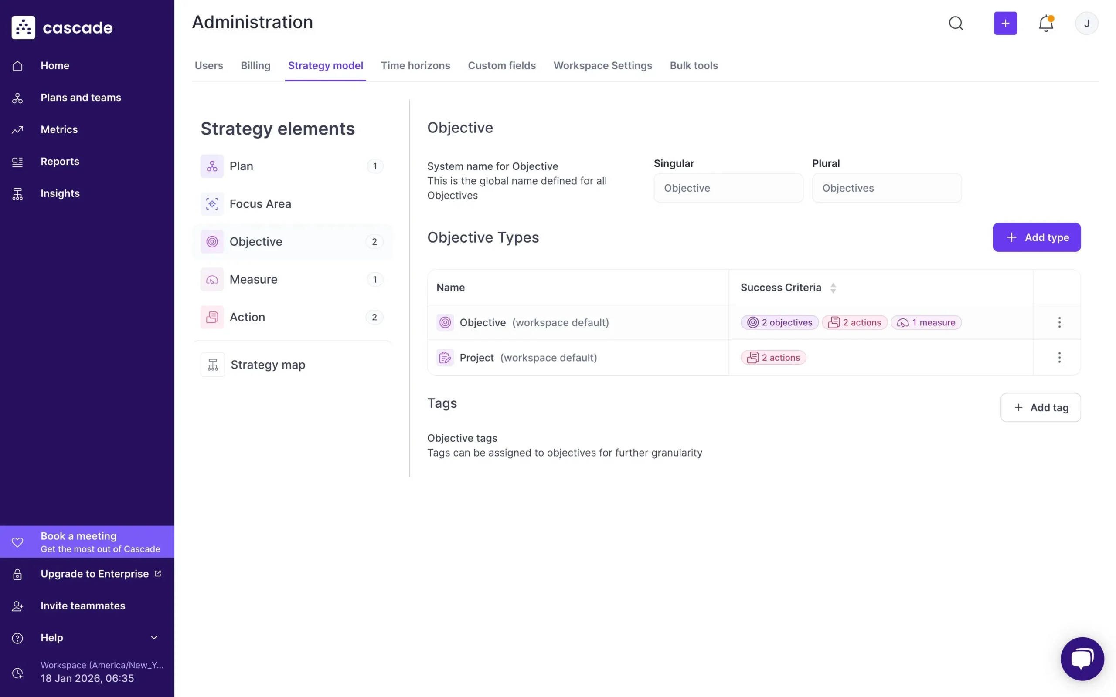Click the Cascade logo
Image resolution: width=1116 pixels, height=697 pixels.
click(62, 27)
